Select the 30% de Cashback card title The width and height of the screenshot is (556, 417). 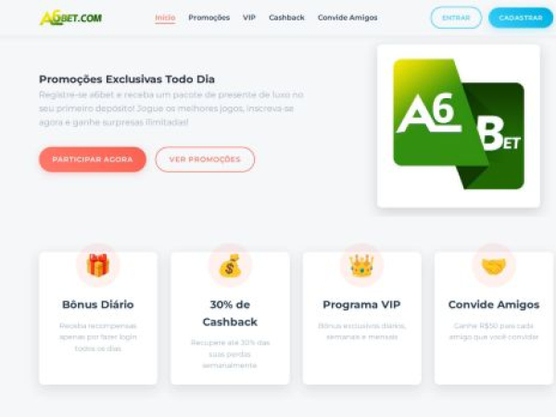pos(230,313)
